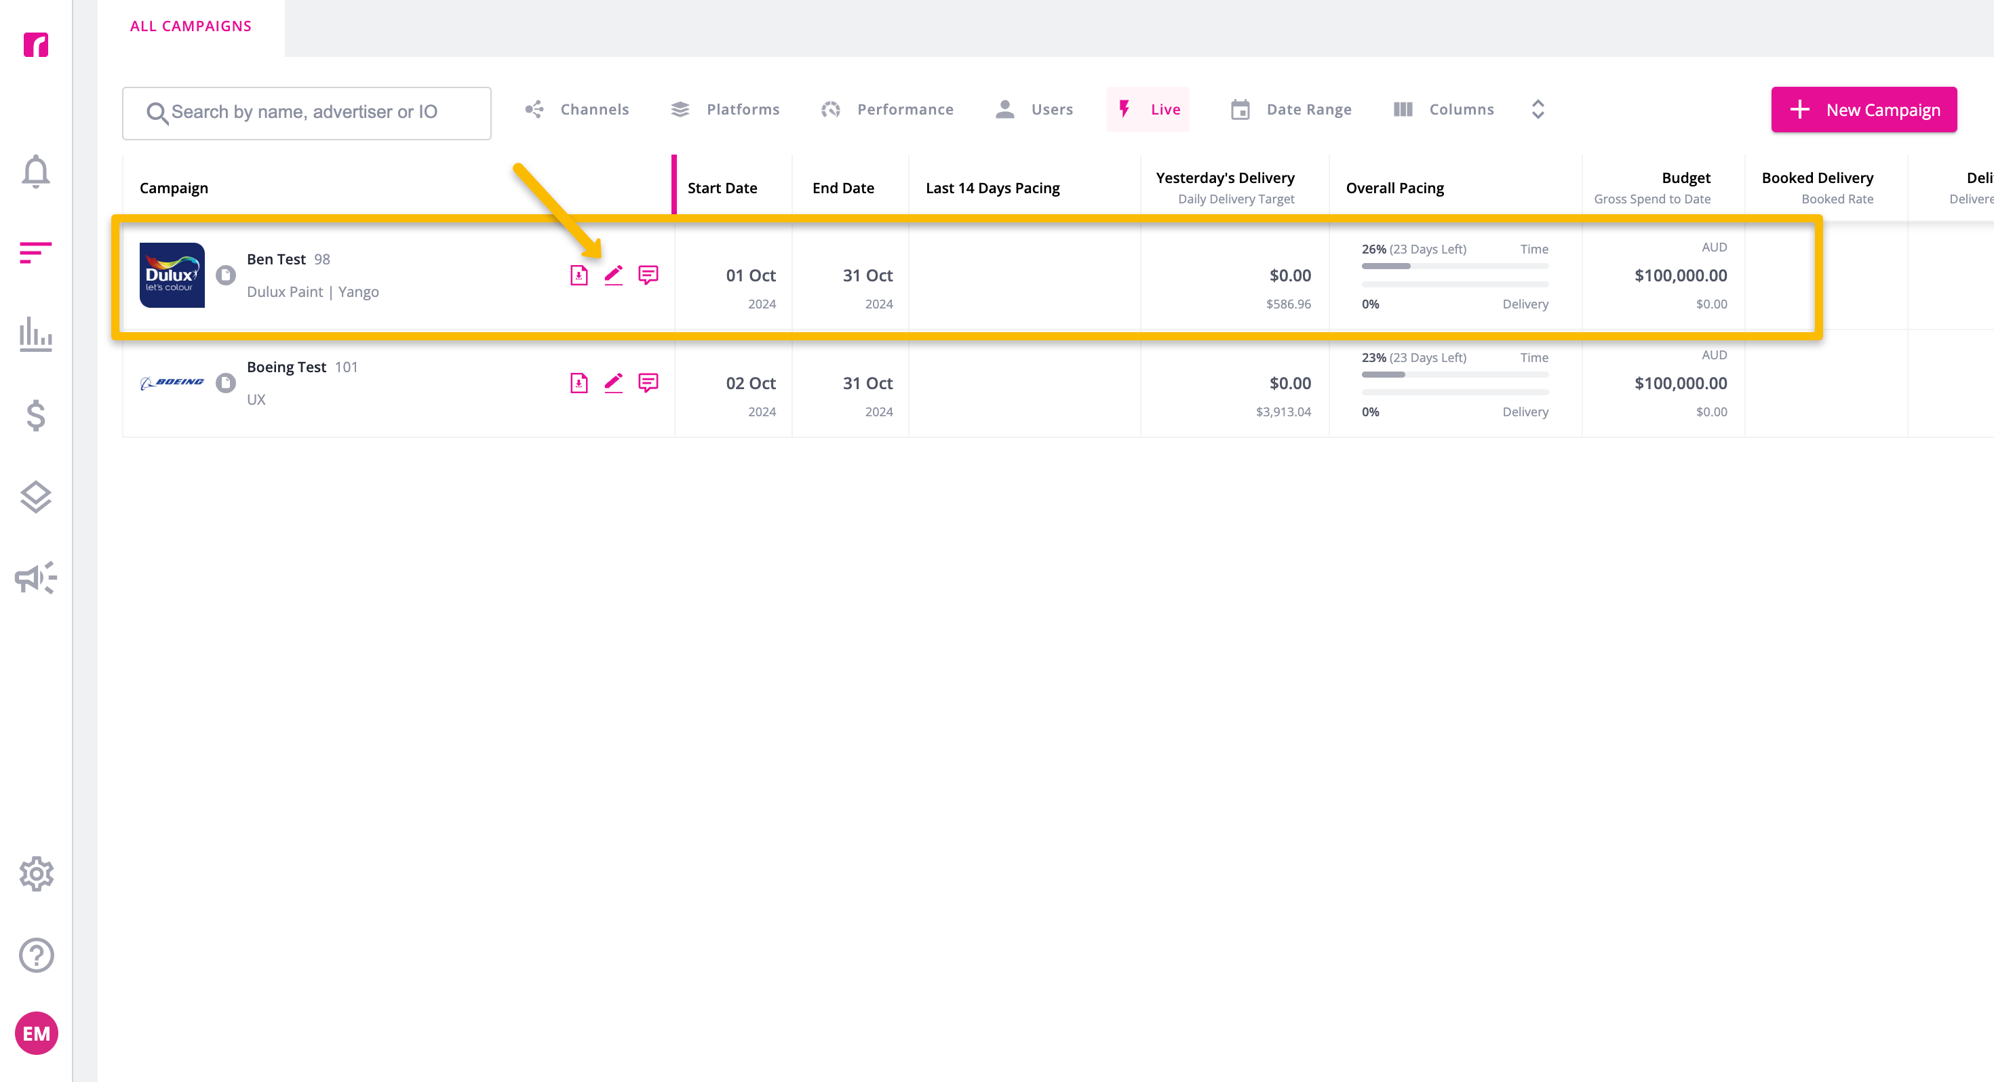Click the New Campaign button
1994x1082 pixels.
pyautogui.click(x=1863, y=109)
